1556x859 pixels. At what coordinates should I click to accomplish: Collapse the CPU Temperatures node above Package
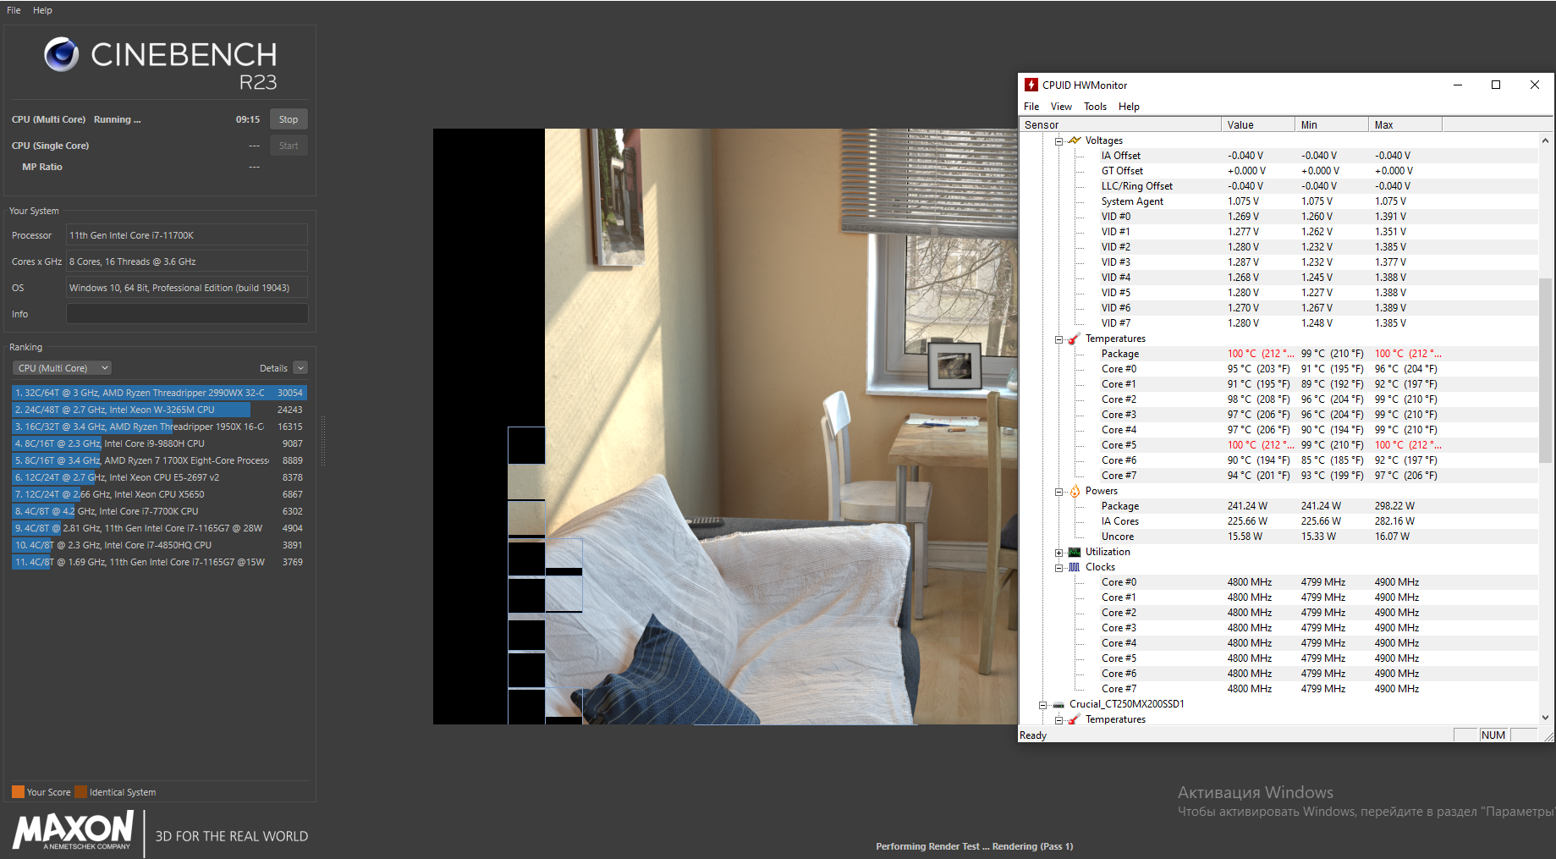pos(1058,339)
